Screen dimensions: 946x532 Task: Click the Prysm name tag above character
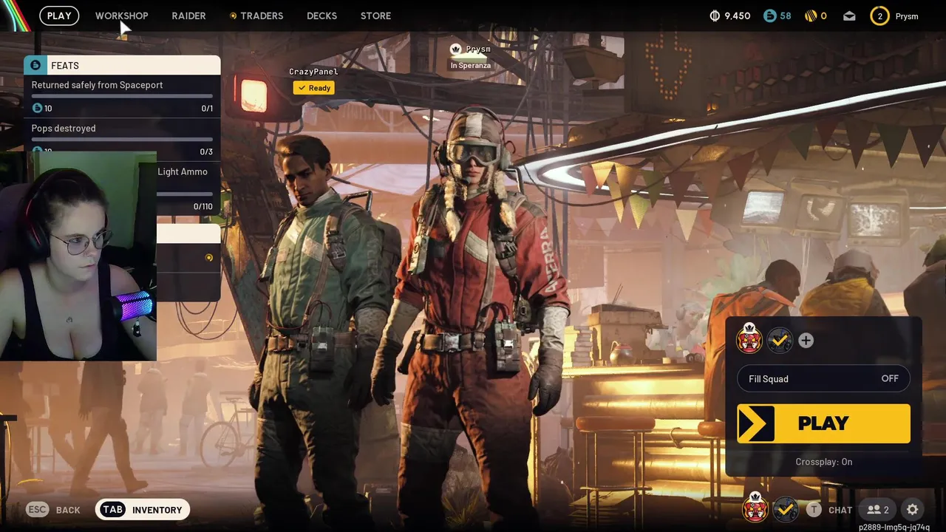[x=478, y=50]
